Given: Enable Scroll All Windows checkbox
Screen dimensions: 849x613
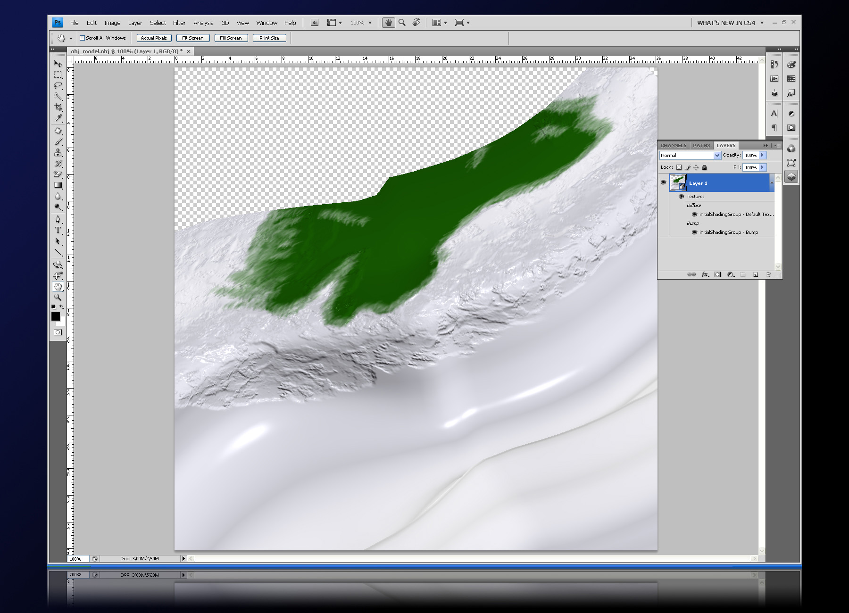Looking at the screenshot, I should coord(83,38).
